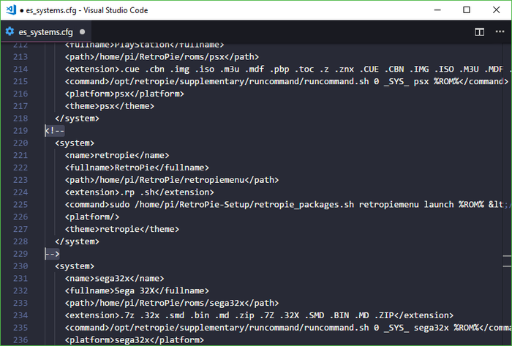Select line number 229 in the gutter

pos(20,254)
